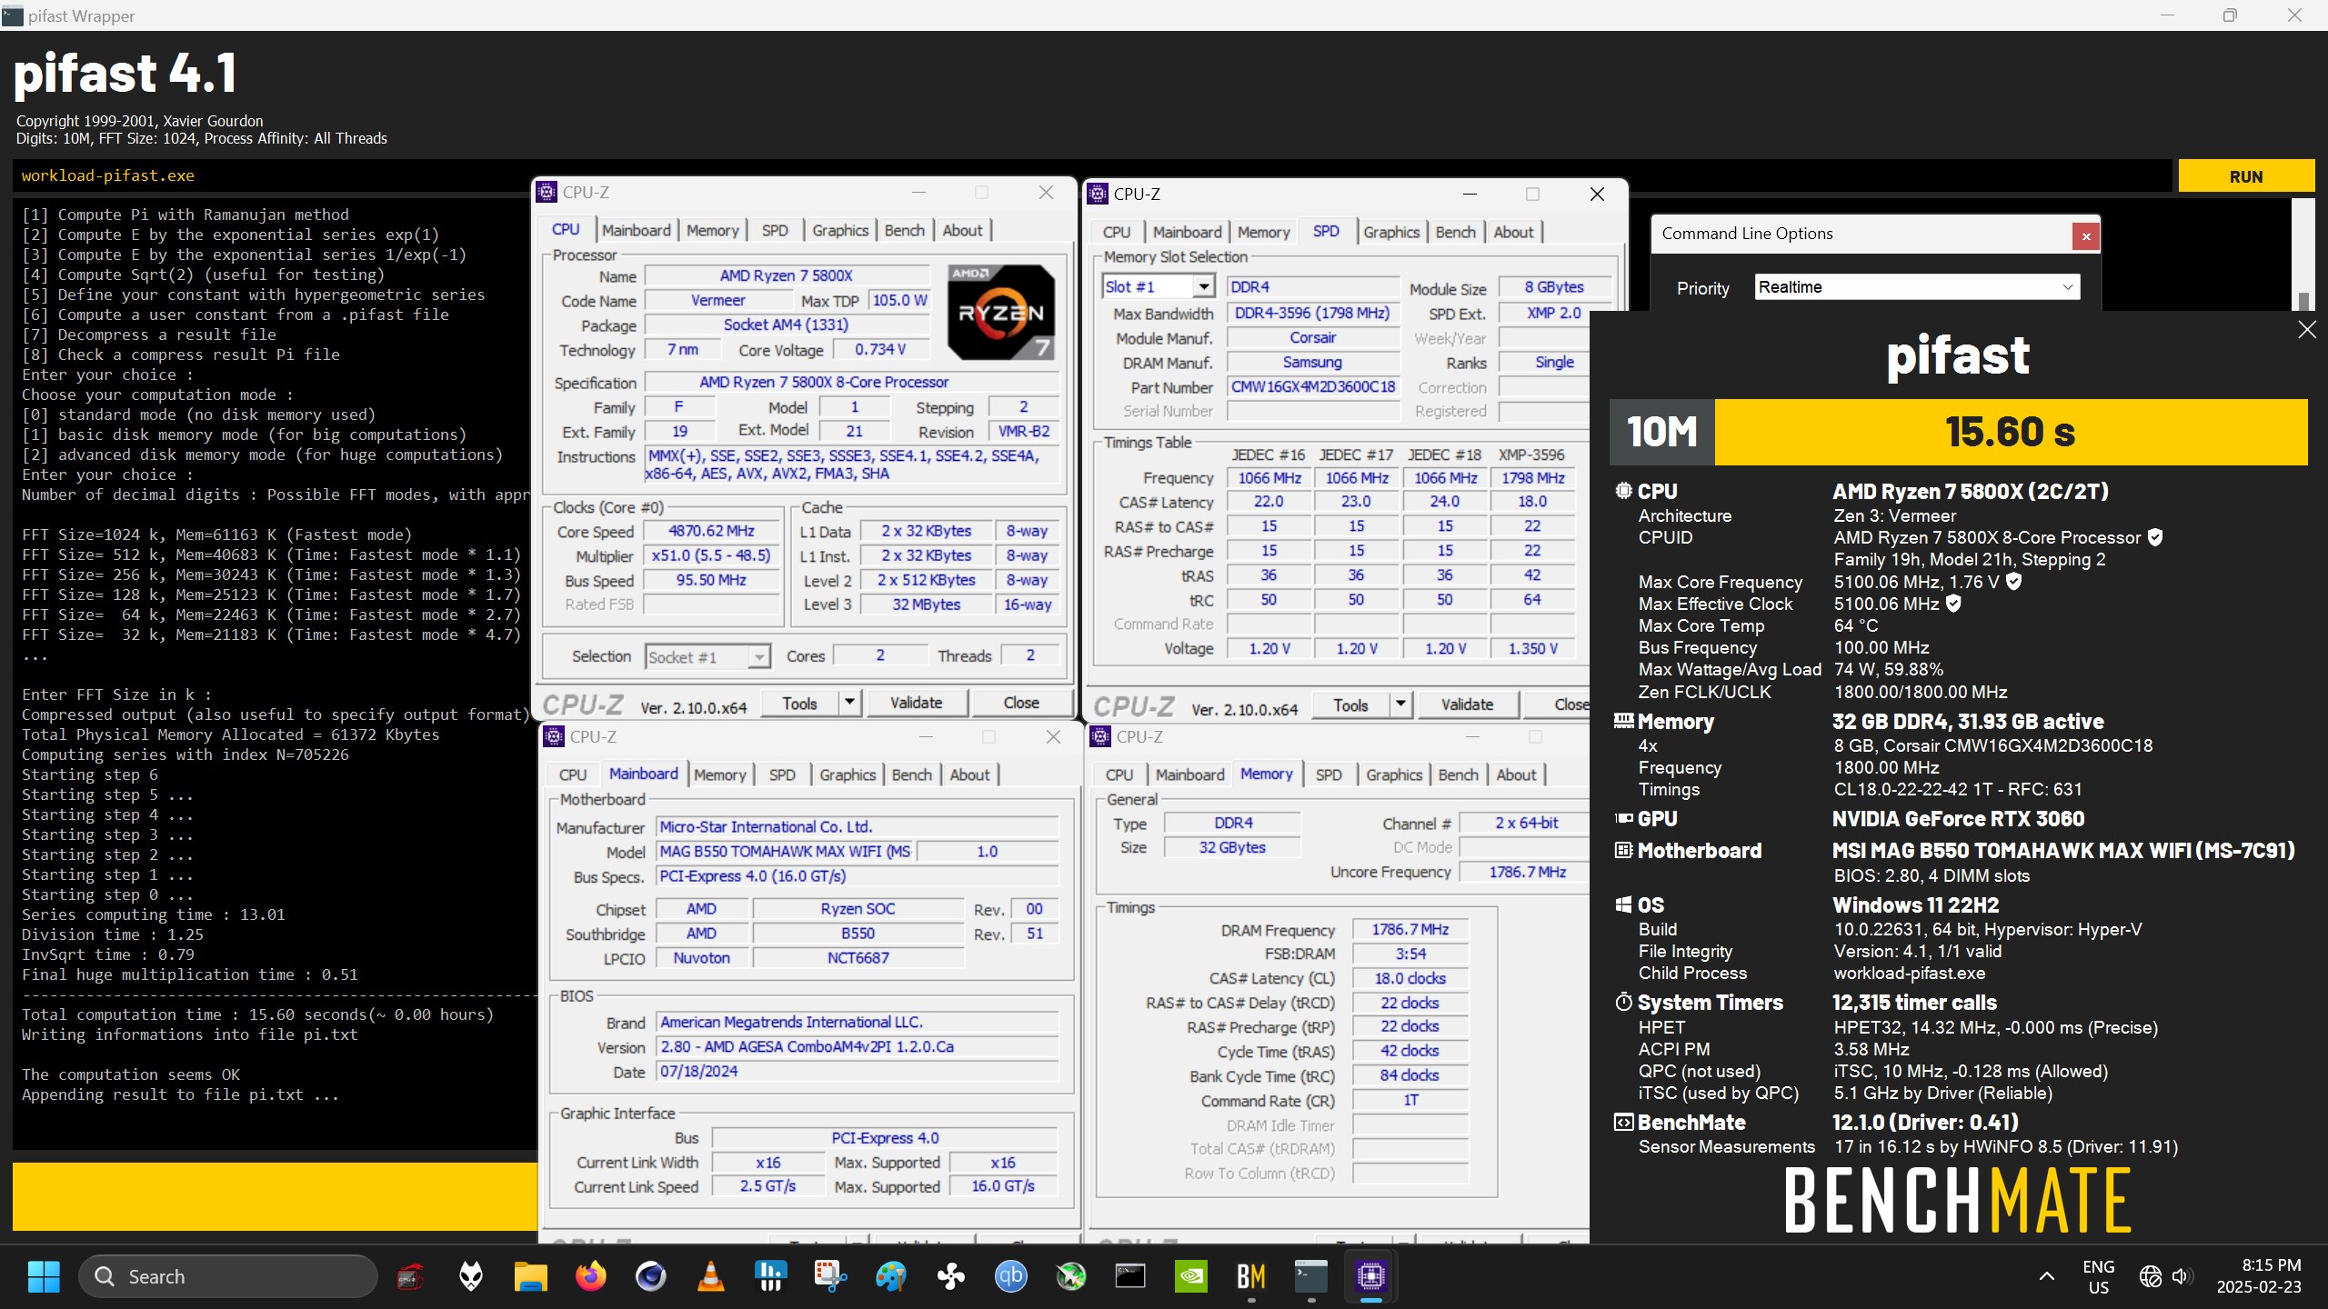Click Validate in the SPD CPU-Z window
2328x1309 pixels.
[1467, 704]
